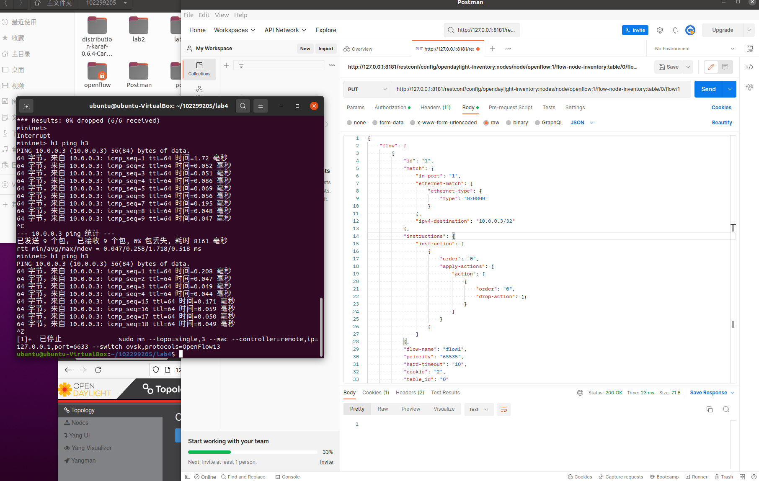The image size is (759, 481).
Task: Click the Postman header search box
Action: pos(482,30)
